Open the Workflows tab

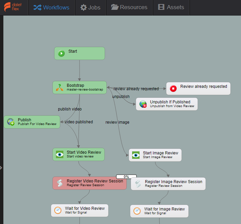(51, 7)
